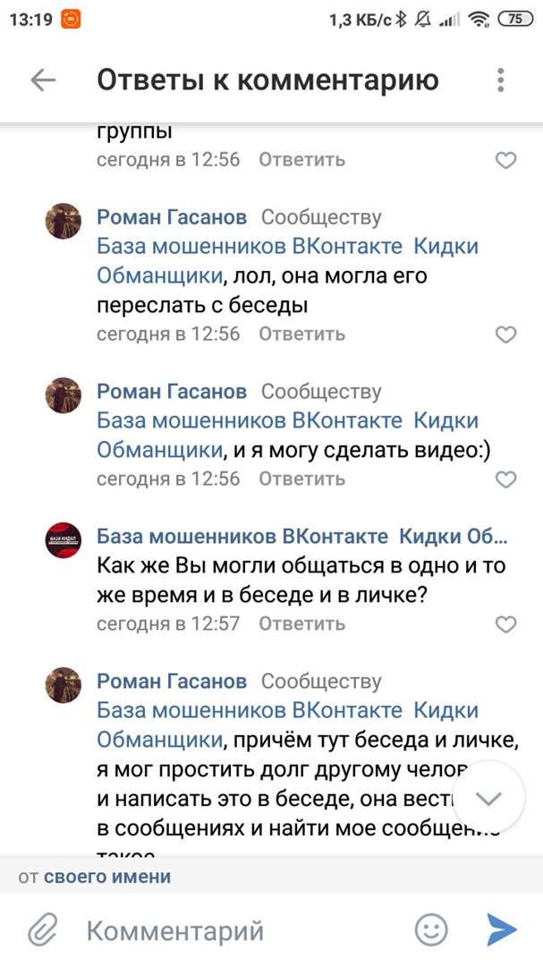
Task: Tap the scroll-down chevron button
Action: coord(488,798)
